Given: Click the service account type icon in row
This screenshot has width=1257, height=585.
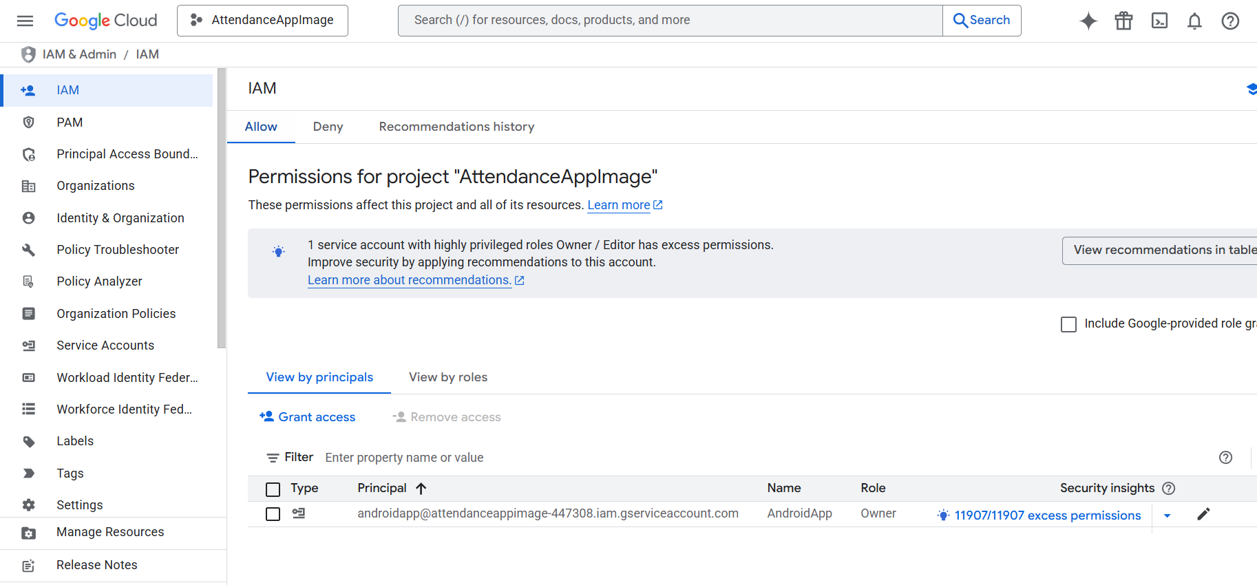Looking at the screenshot, I should 299,513.
